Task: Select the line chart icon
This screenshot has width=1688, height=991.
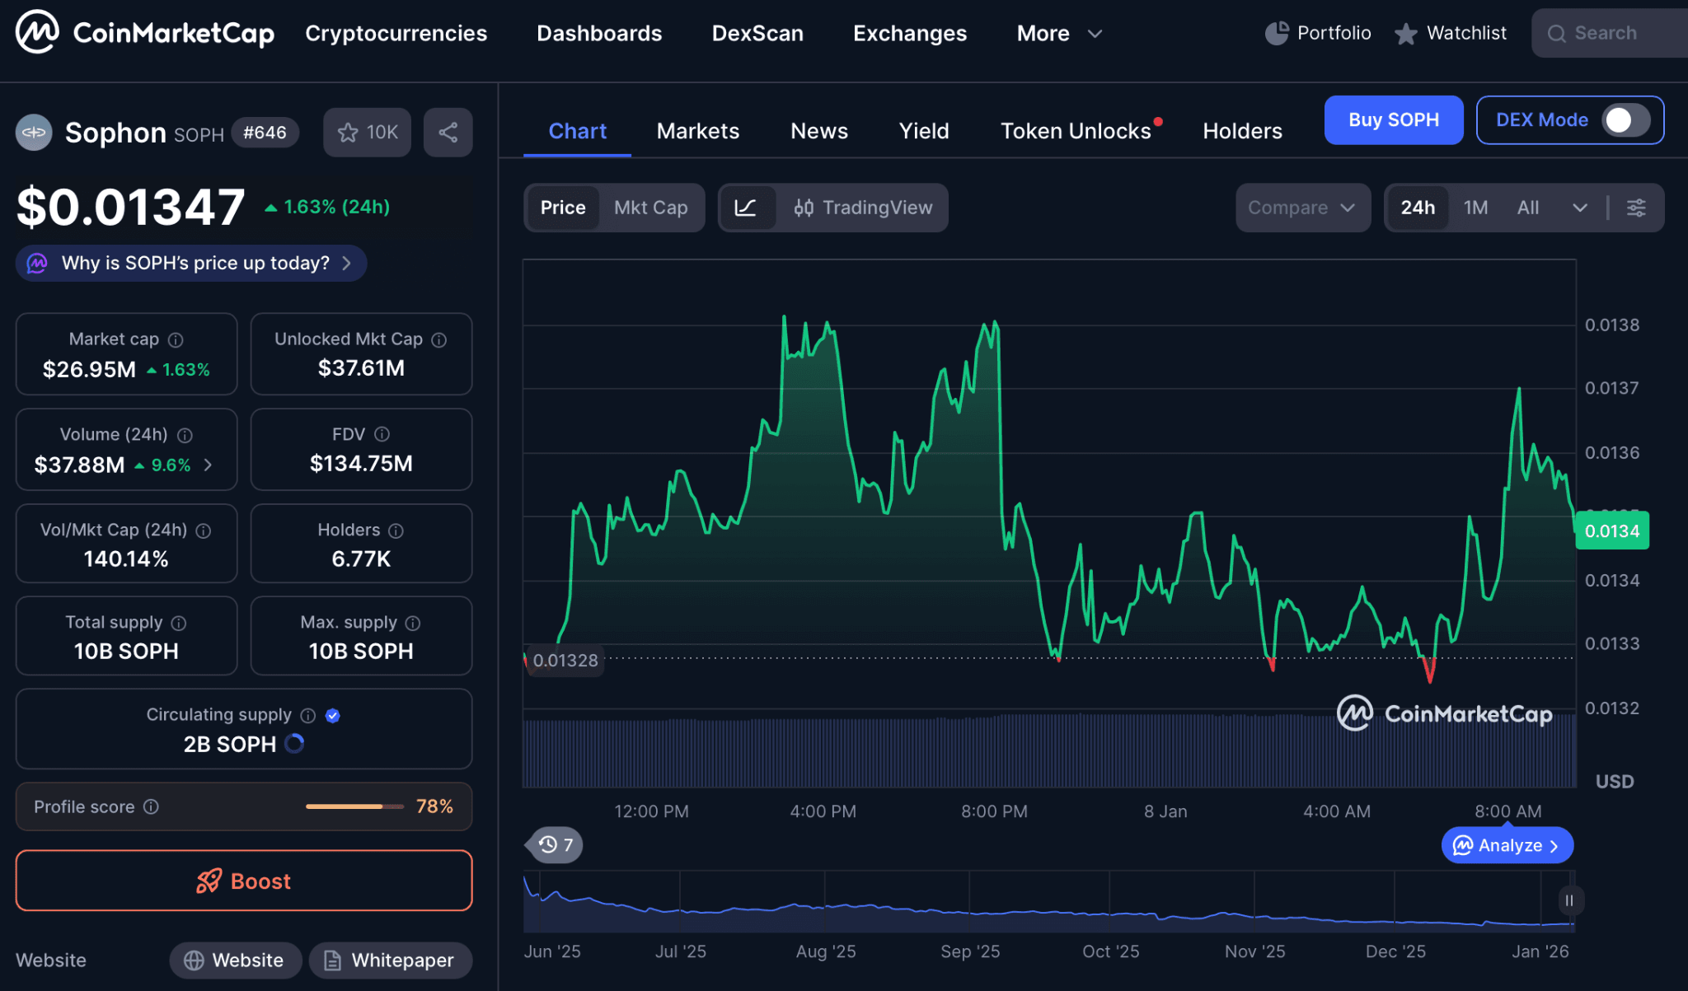Action: 747,208
